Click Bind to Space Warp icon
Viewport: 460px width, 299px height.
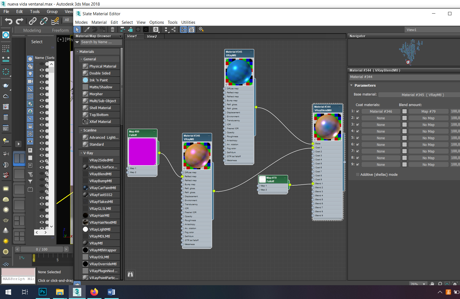tap(55, 21)
